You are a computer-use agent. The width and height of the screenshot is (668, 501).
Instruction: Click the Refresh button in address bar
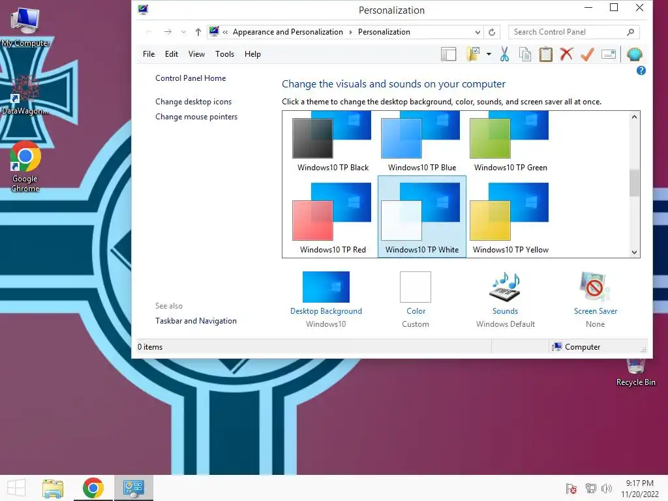(492, 32)
